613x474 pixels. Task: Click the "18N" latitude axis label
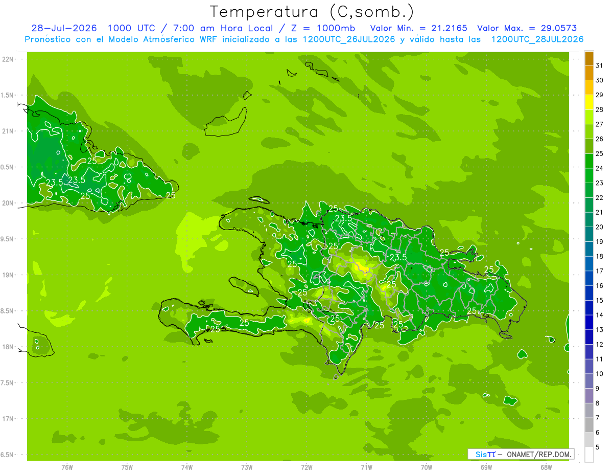coord(8,347)
